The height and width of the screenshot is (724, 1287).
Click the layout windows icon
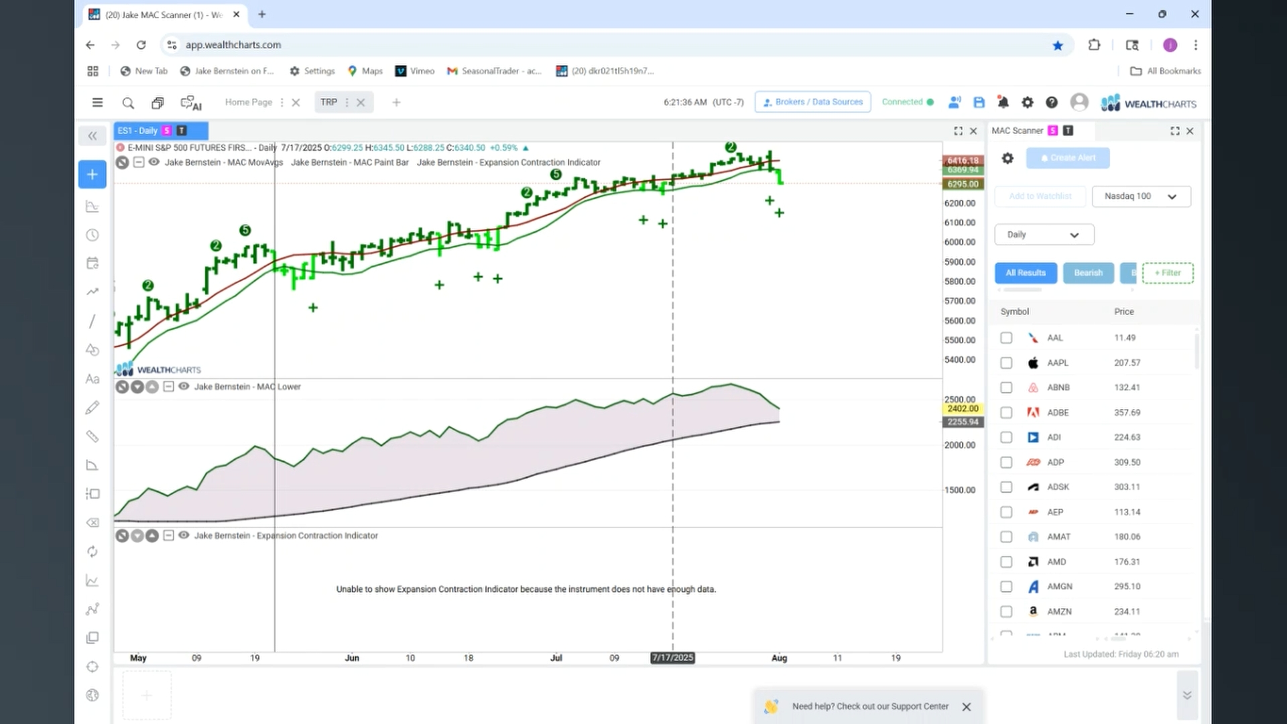(158, 103)
